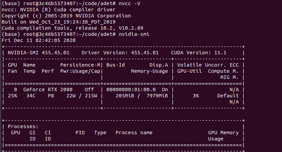Viewport: 282px width, 152px height.
Task: Click 'Copyright (c) 2005-2019 NVIDIA Corporation' line
Action: click(x=66, y=16)
